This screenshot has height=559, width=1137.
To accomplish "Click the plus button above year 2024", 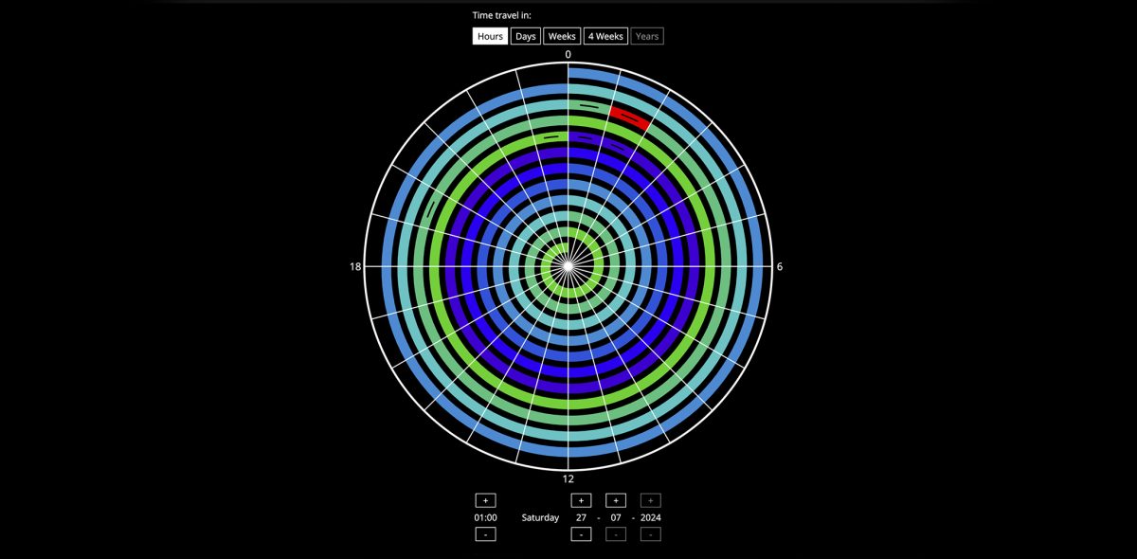I will point(650,500).
